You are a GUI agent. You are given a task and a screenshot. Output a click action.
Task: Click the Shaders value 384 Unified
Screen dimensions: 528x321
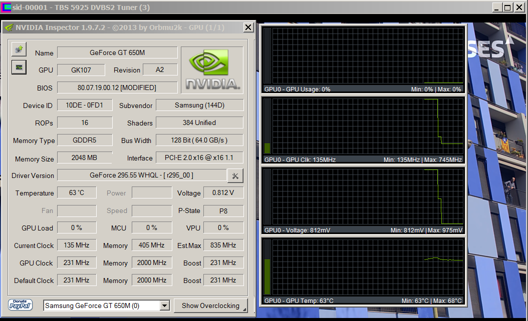[200, 122]
